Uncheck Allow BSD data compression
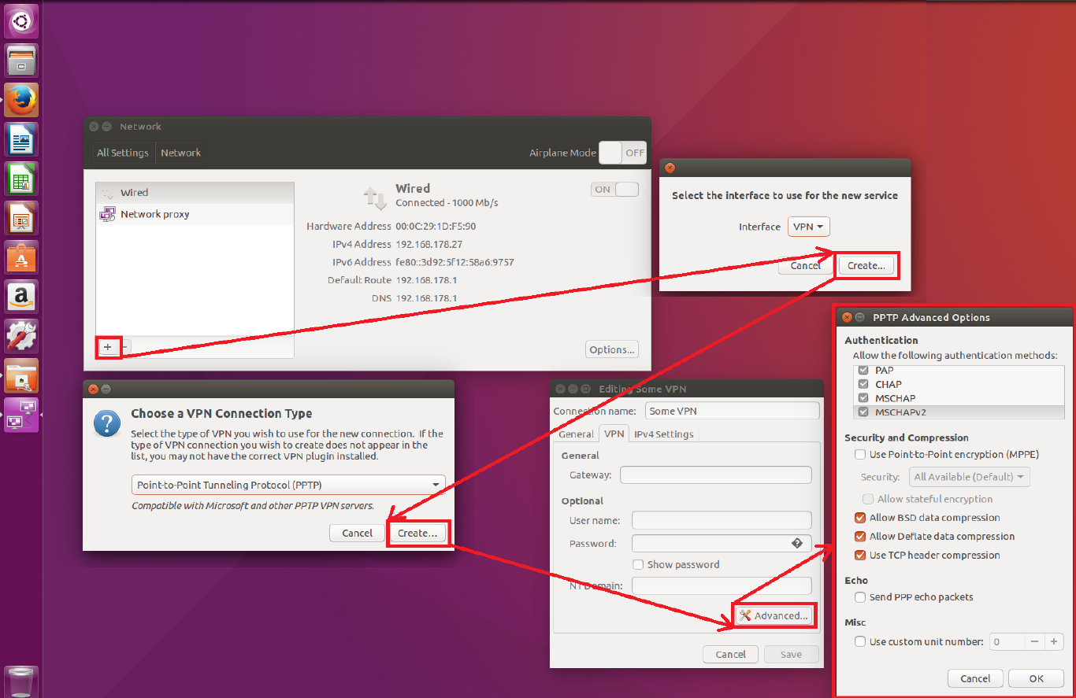 860,518
